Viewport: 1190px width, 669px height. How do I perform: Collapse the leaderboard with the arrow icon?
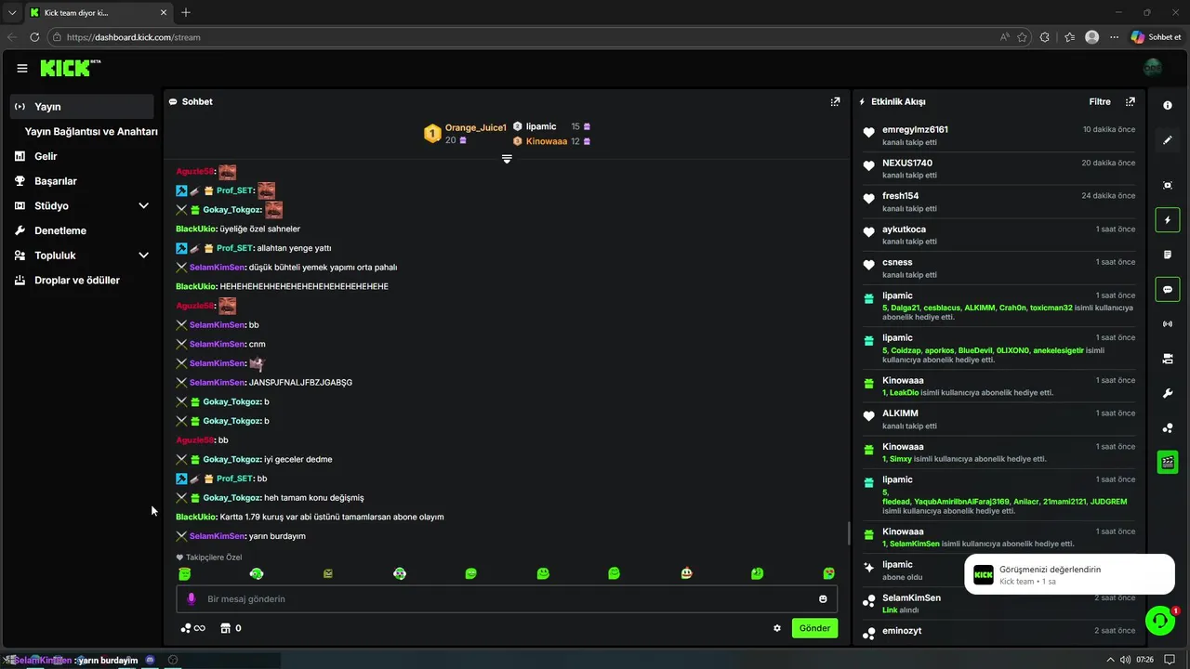pos(507,159)
